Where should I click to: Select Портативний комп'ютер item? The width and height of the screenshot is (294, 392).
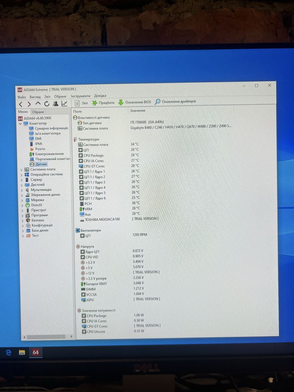(x=50, y=159)
